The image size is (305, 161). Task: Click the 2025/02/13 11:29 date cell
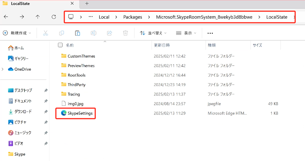[x=170, y=113]
